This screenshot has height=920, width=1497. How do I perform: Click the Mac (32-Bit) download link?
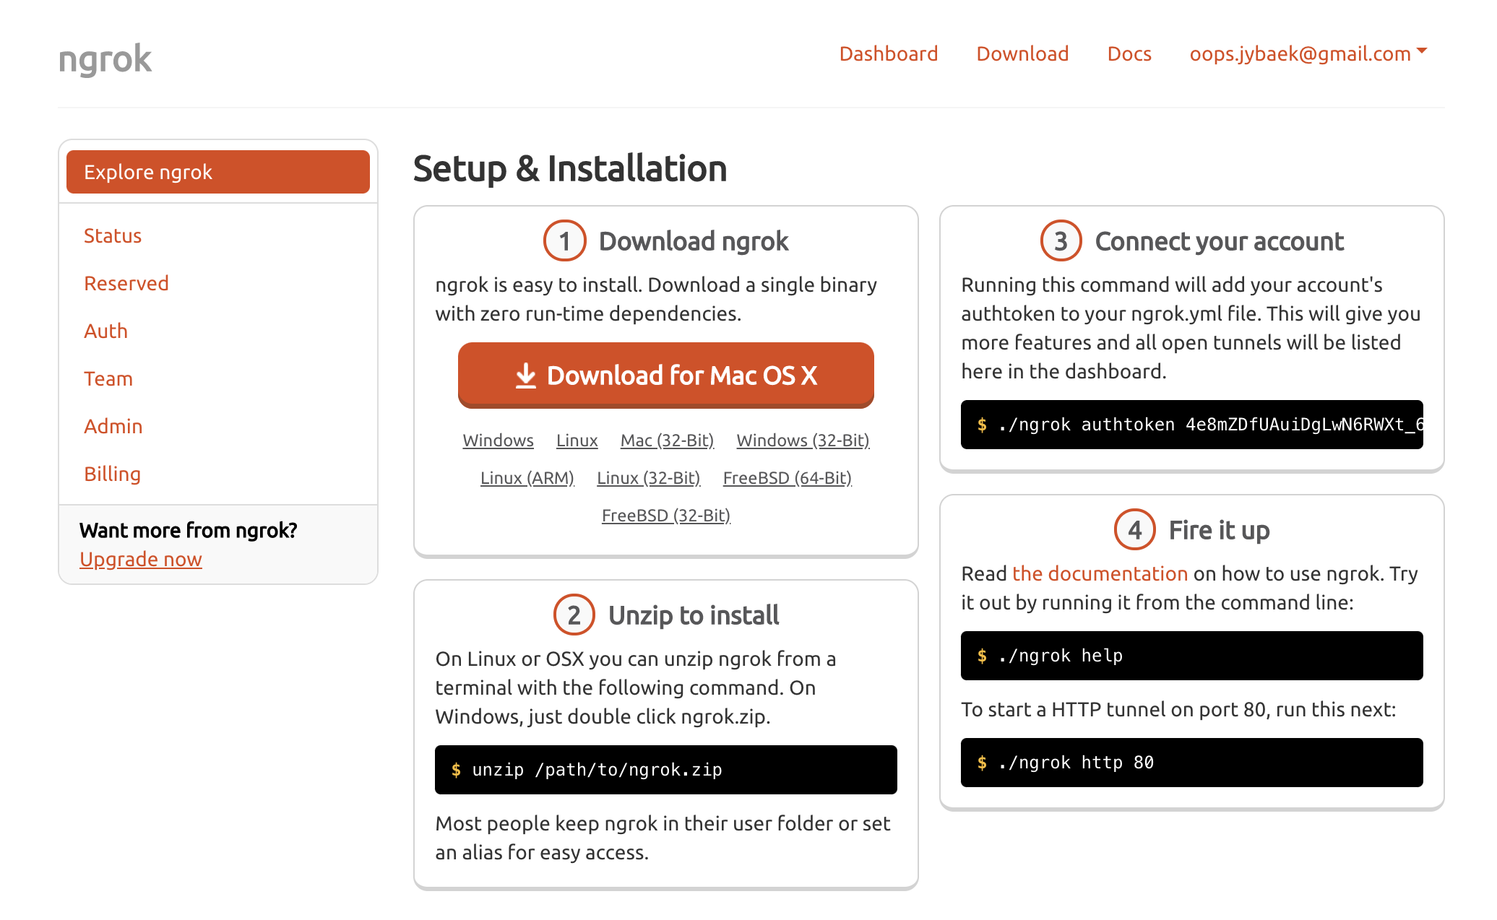668,440
